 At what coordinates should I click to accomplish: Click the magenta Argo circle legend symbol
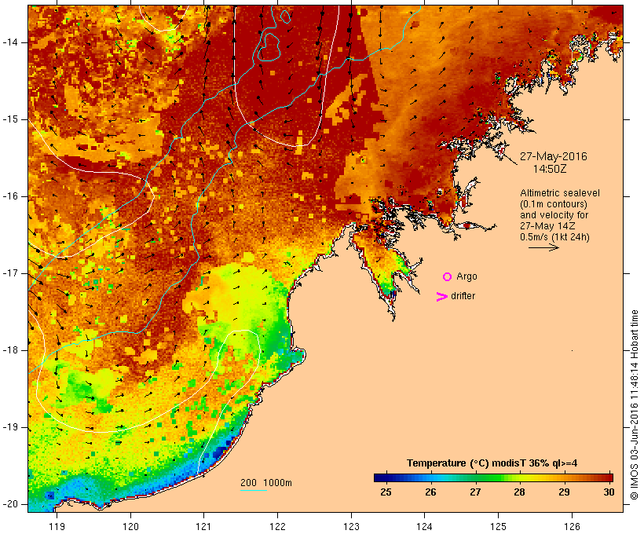point(448,277)
